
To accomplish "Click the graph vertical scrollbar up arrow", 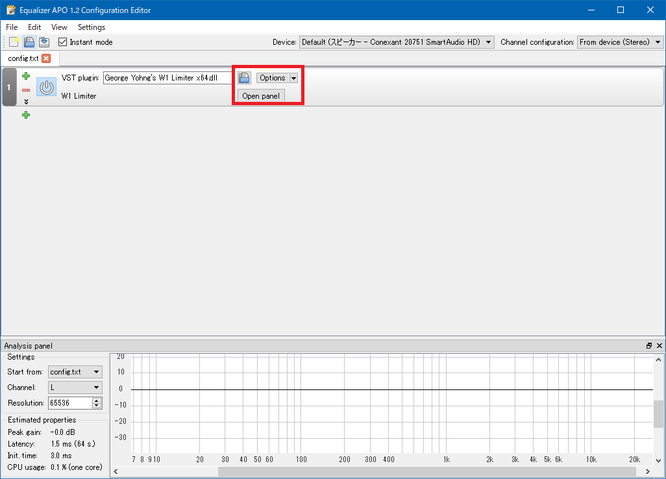I will tap(658, 360).
